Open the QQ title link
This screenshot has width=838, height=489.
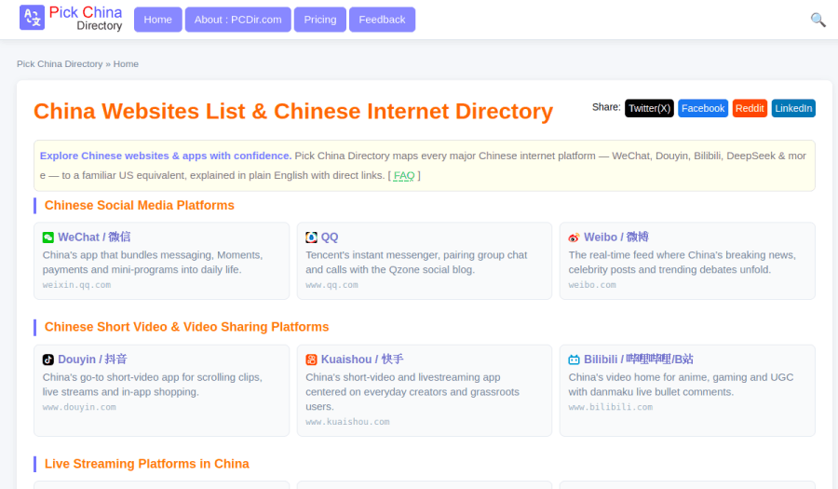tap(330, 238)
